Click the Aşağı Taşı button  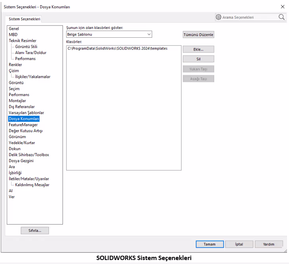tap(198, 79)
